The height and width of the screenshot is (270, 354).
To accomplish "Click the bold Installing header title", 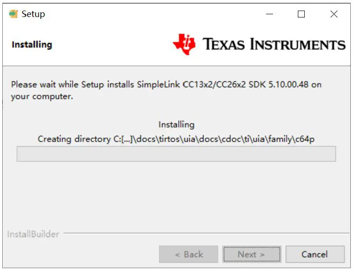I will click(x=32, y=45).
